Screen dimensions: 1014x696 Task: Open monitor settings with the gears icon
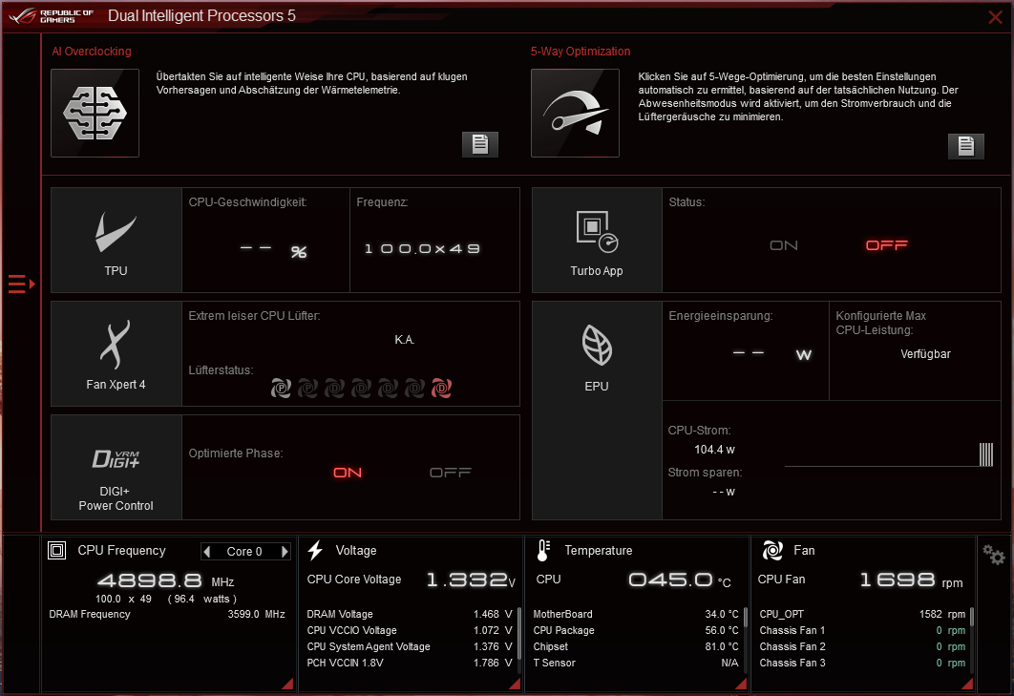[x=994, y=555]
